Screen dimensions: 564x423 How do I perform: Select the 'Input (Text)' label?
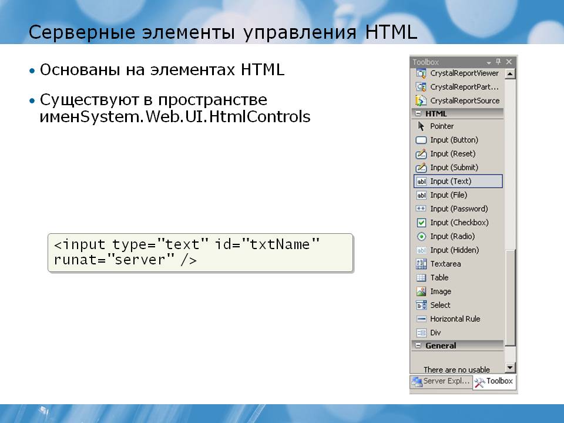451,182
